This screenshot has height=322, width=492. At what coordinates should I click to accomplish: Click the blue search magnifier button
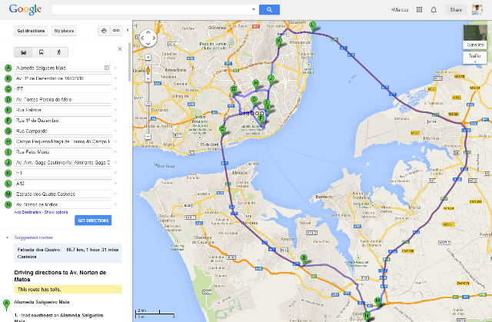[269, 10]
